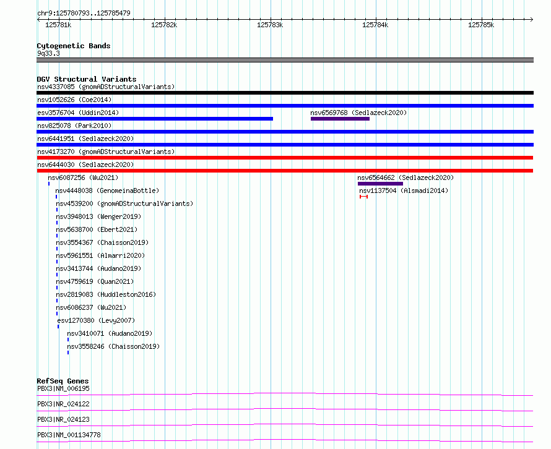Screen dimensions: 551x449
Task: Open the PBX3|NM_001134778 transcript label
Action: click(69, 435)
